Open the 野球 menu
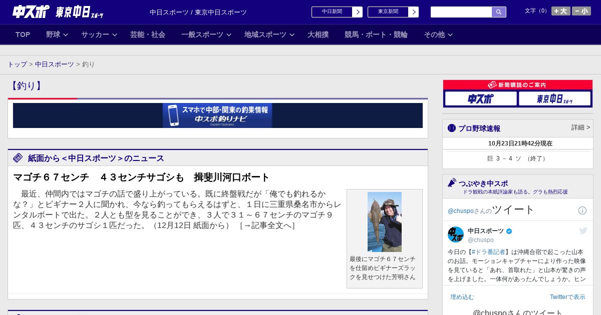 pyautogui.click(x=53, y=34)
